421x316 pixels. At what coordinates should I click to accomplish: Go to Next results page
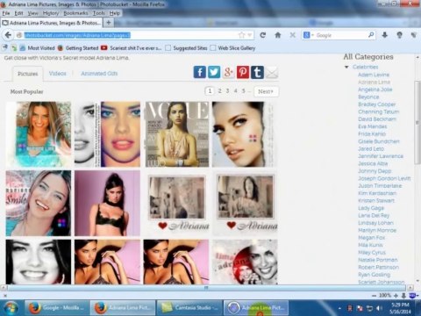click(266, 91)
